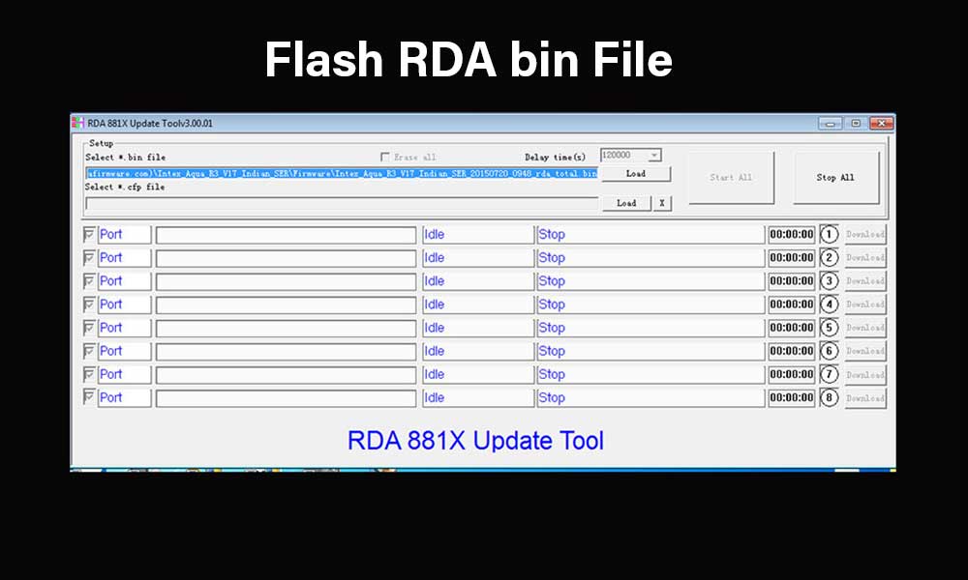The width and height of the screenshot is (968, 580).
Task: Click the Port button on row 4
Action: pyautogui.click(x=124, y=304)
